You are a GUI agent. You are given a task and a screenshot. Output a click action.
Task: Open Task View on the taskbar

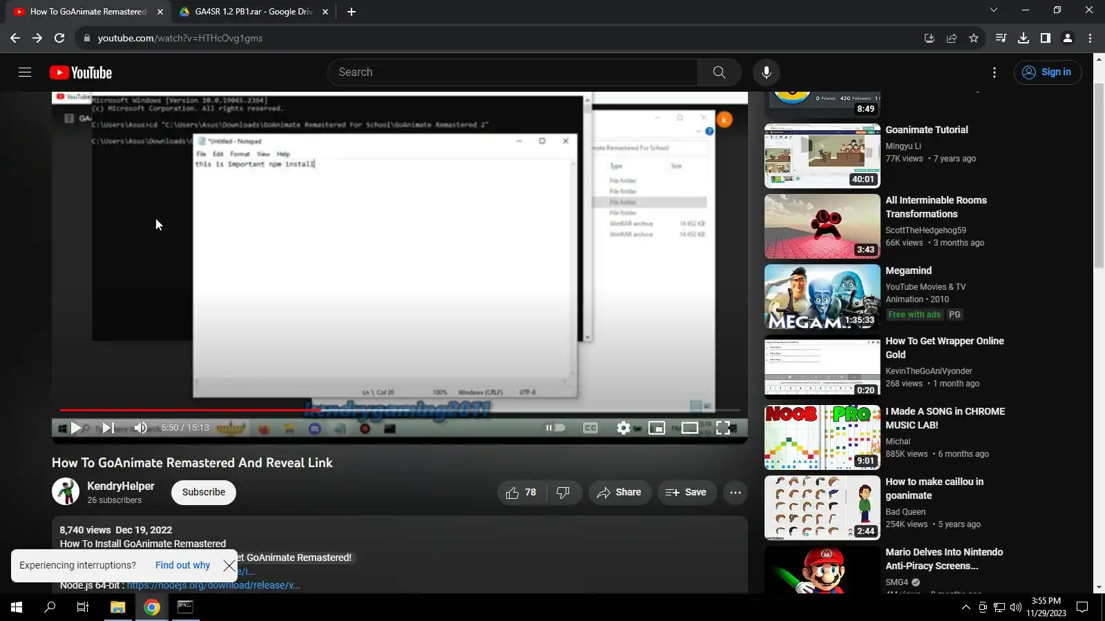click(x=83, y=607)
